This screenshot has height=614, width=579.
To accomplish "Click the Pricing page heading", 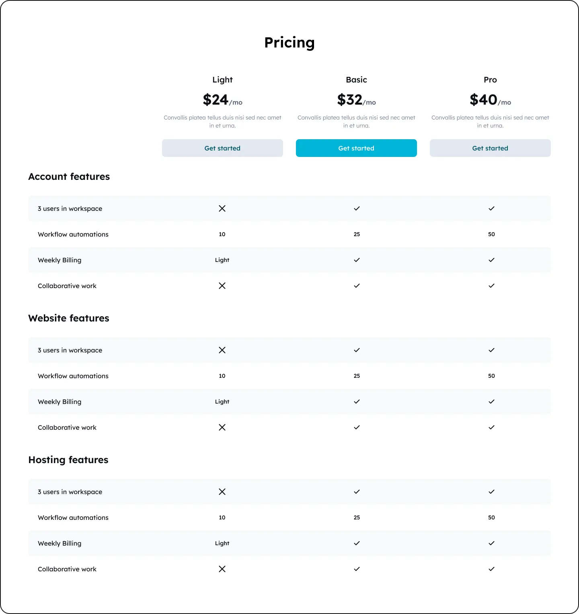I will pos(289,43).
